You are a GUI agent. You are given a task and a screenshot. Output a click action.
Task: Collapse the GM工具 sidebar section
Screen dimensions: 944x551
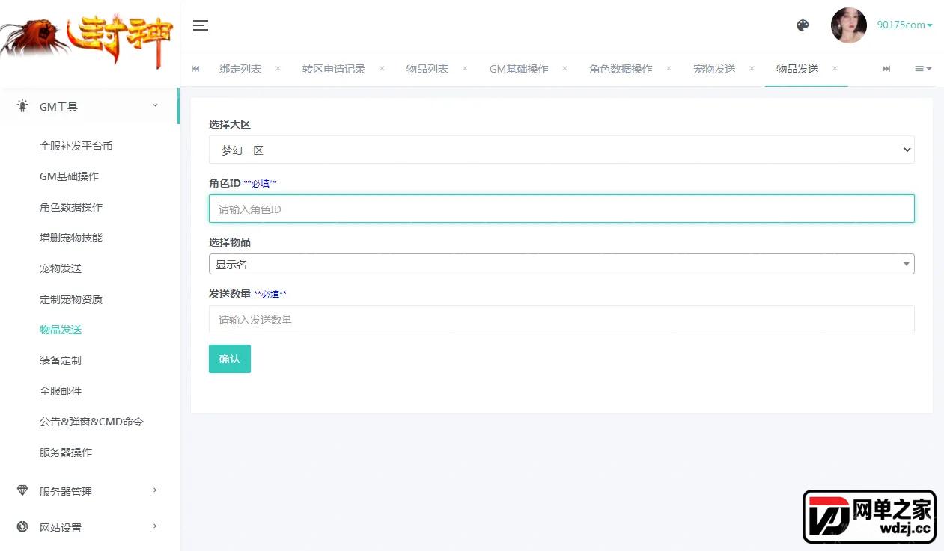pos(89,106)
